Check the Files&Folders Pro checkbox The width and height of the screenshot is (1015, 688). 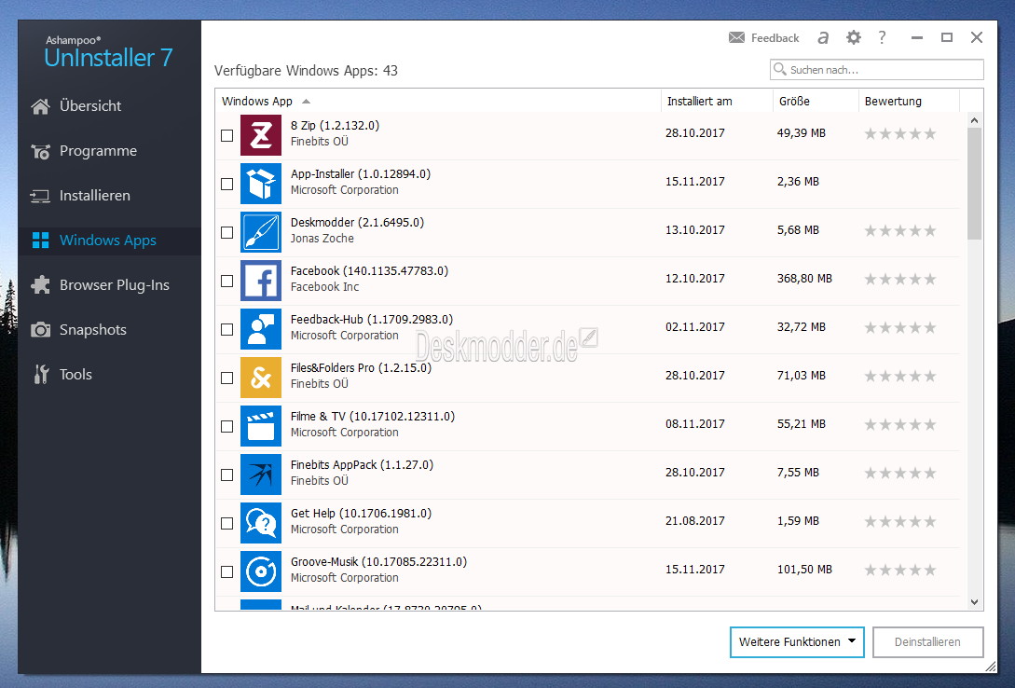point(227,378)
